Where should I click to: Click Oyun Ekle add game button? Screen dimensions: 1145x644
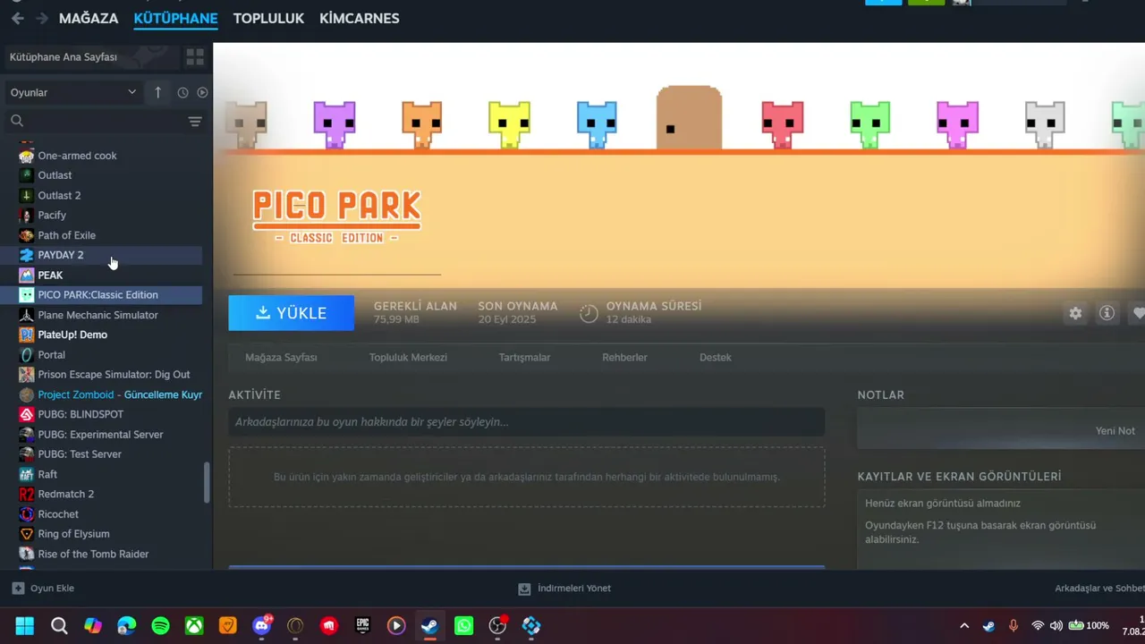click(43, 589)
